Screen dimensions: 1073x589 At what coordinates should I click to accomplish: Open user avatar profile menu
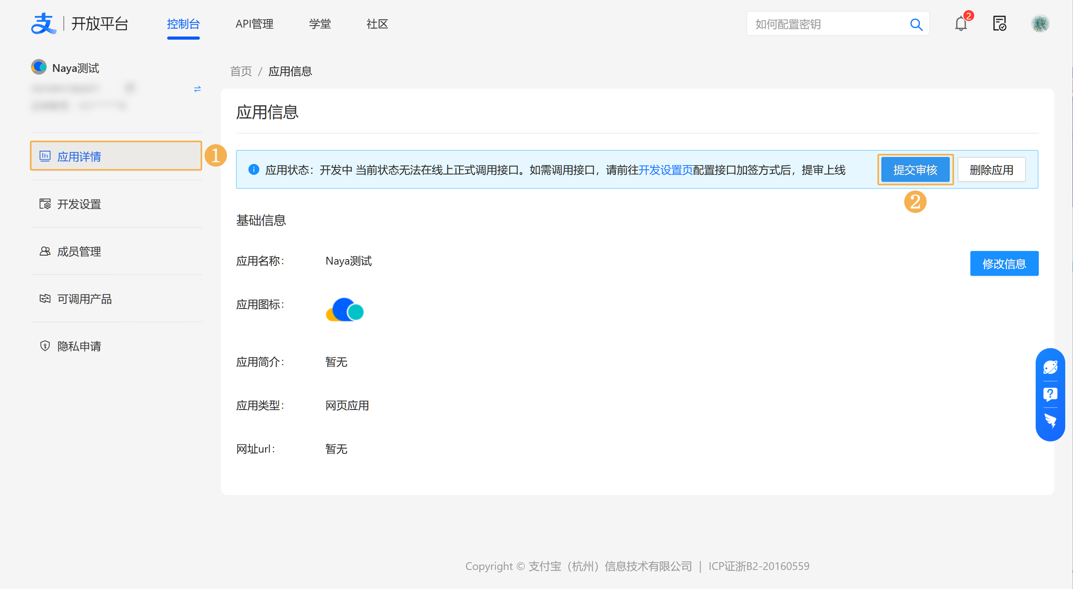point(1040,24)
